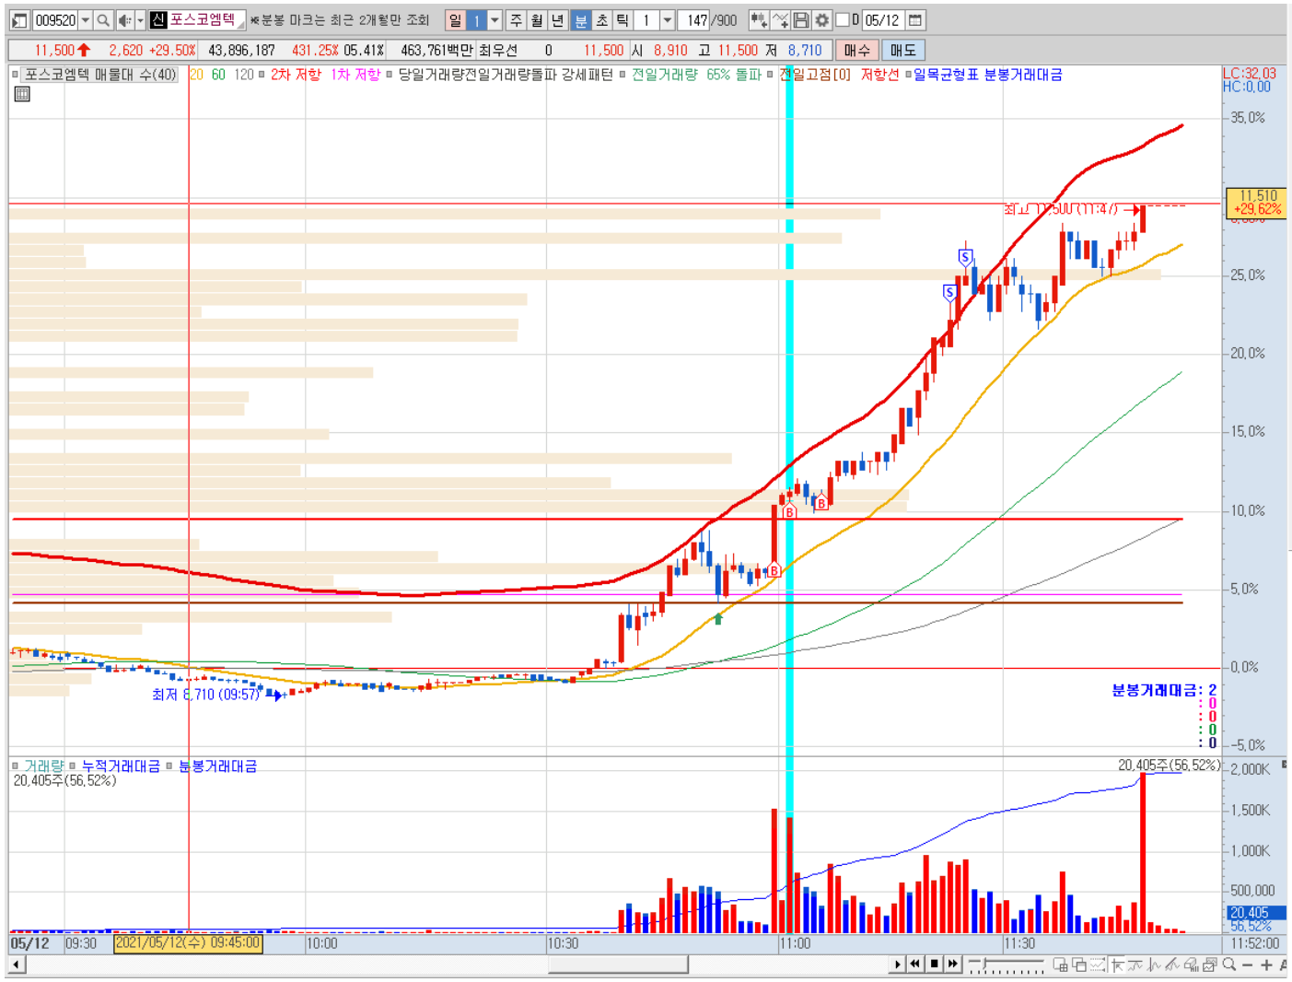Click the line drawing tool icon
Image resolution: width=1292 pixels, height=982 pixels.
pos(780,20)
